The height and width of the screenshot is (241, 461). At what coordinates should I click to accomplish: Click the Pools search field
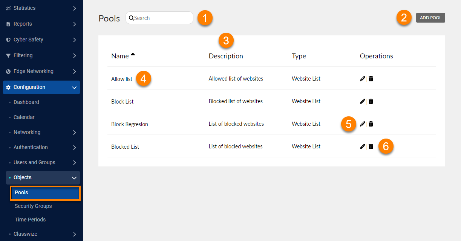click(x=162, y=18)
